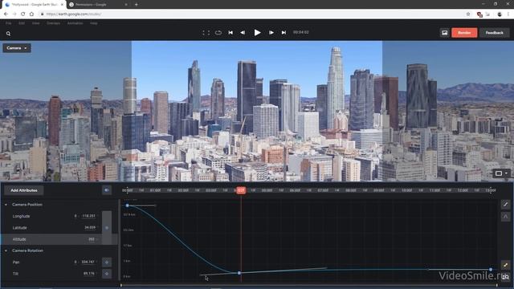Open the viewport layout dropdown at bottom right
Screen dimensions: 514x289
501,173
